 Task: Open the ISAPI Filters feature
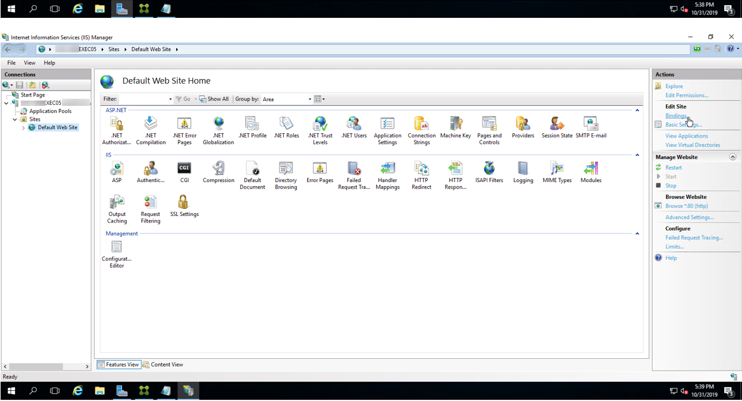489,172
